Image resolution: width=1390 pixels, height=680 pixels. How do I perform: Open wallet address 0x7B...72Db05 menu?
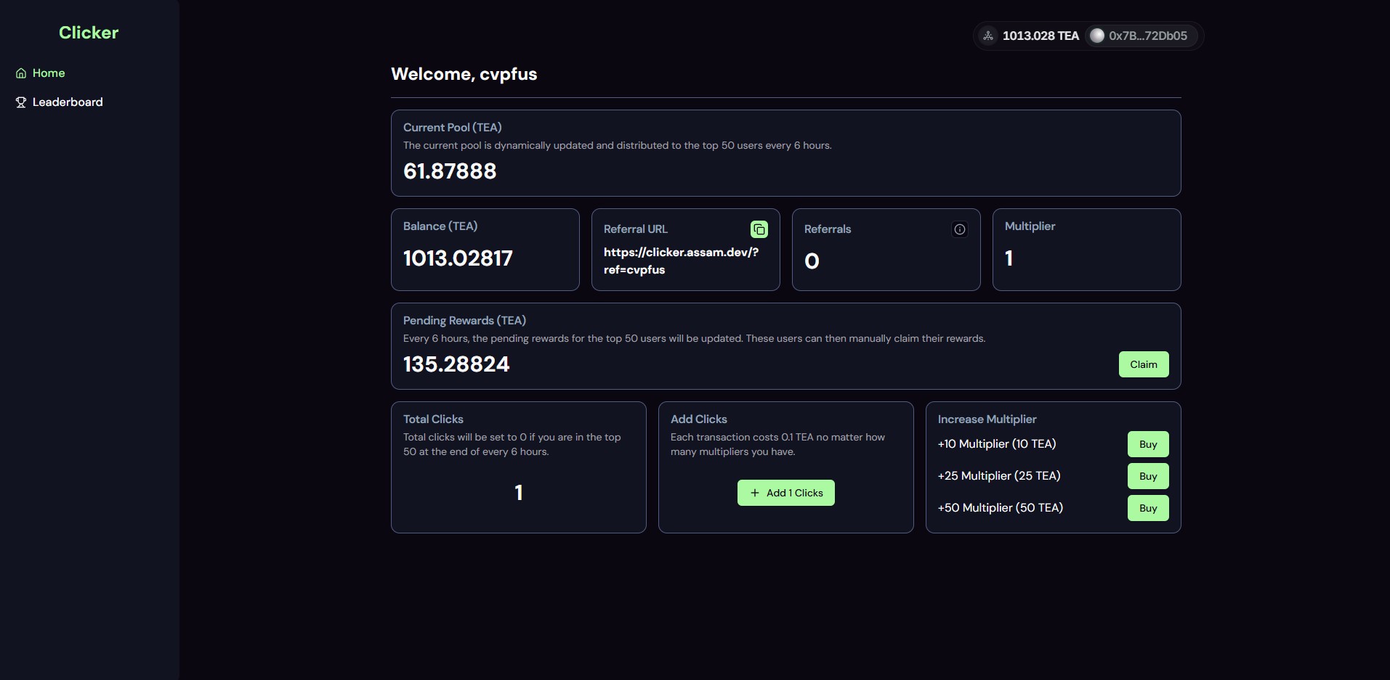(x=1147, y=36)
